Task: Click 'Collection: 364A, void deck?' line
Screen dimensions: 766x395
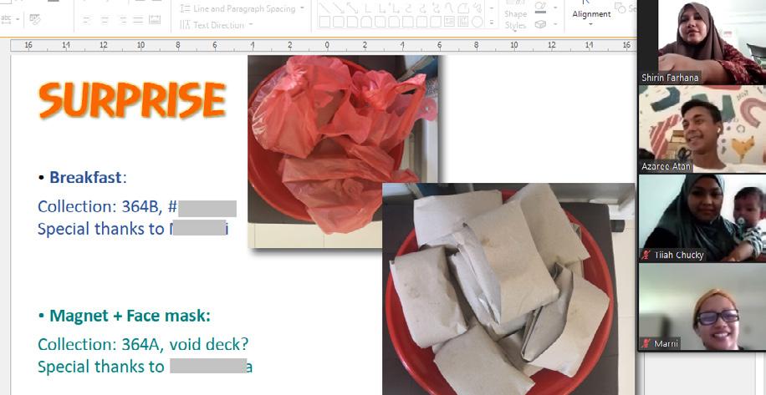Action: 143,345
